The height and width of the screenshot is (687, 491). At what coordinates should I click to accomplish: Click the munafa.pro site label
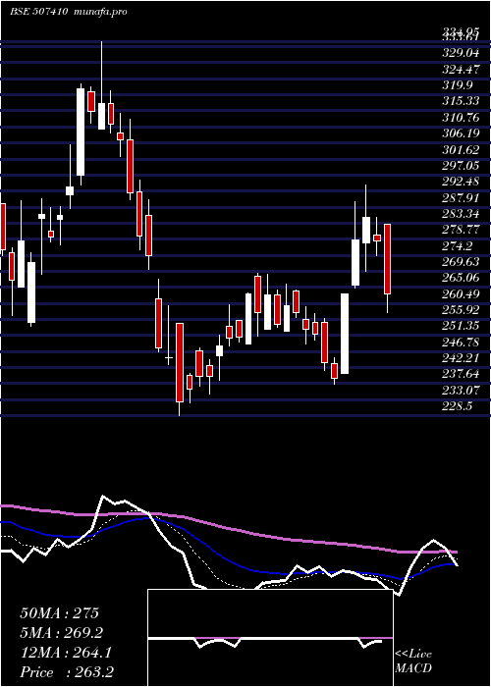point(99,12)
